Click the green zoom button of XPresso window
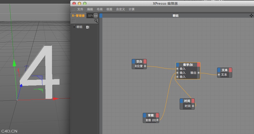254x134 pixels. point(85,3)
